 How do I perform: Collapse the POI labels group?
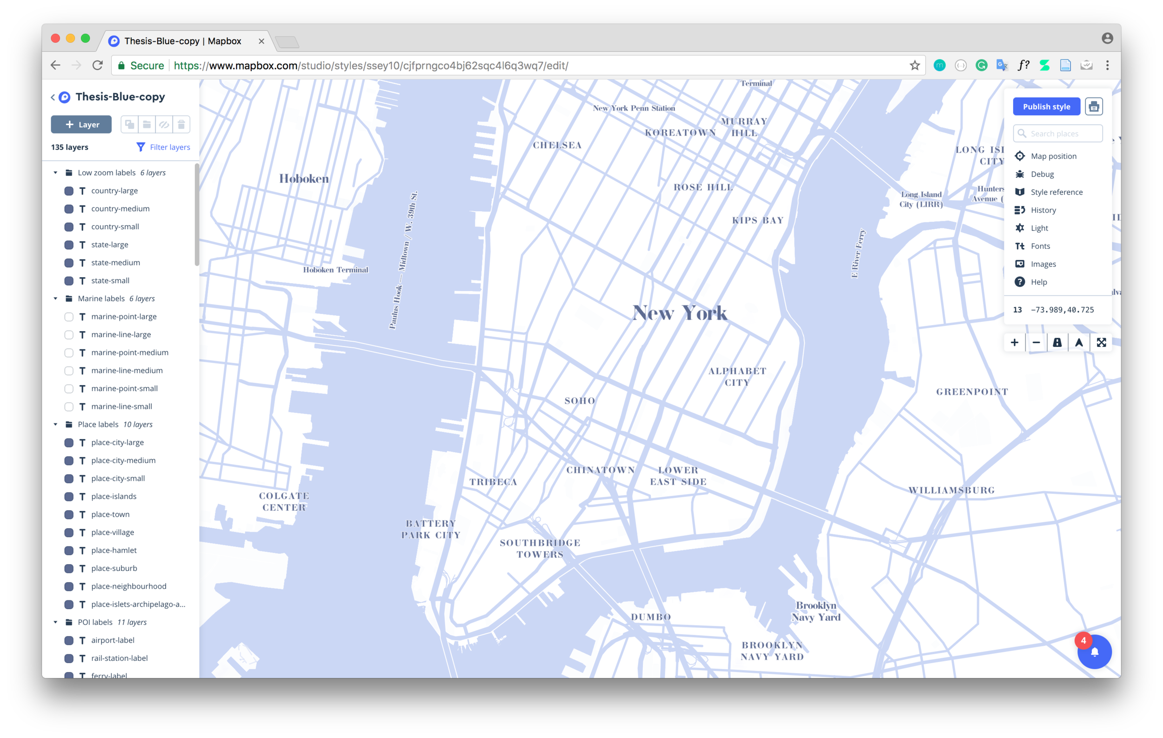[55, 622]
